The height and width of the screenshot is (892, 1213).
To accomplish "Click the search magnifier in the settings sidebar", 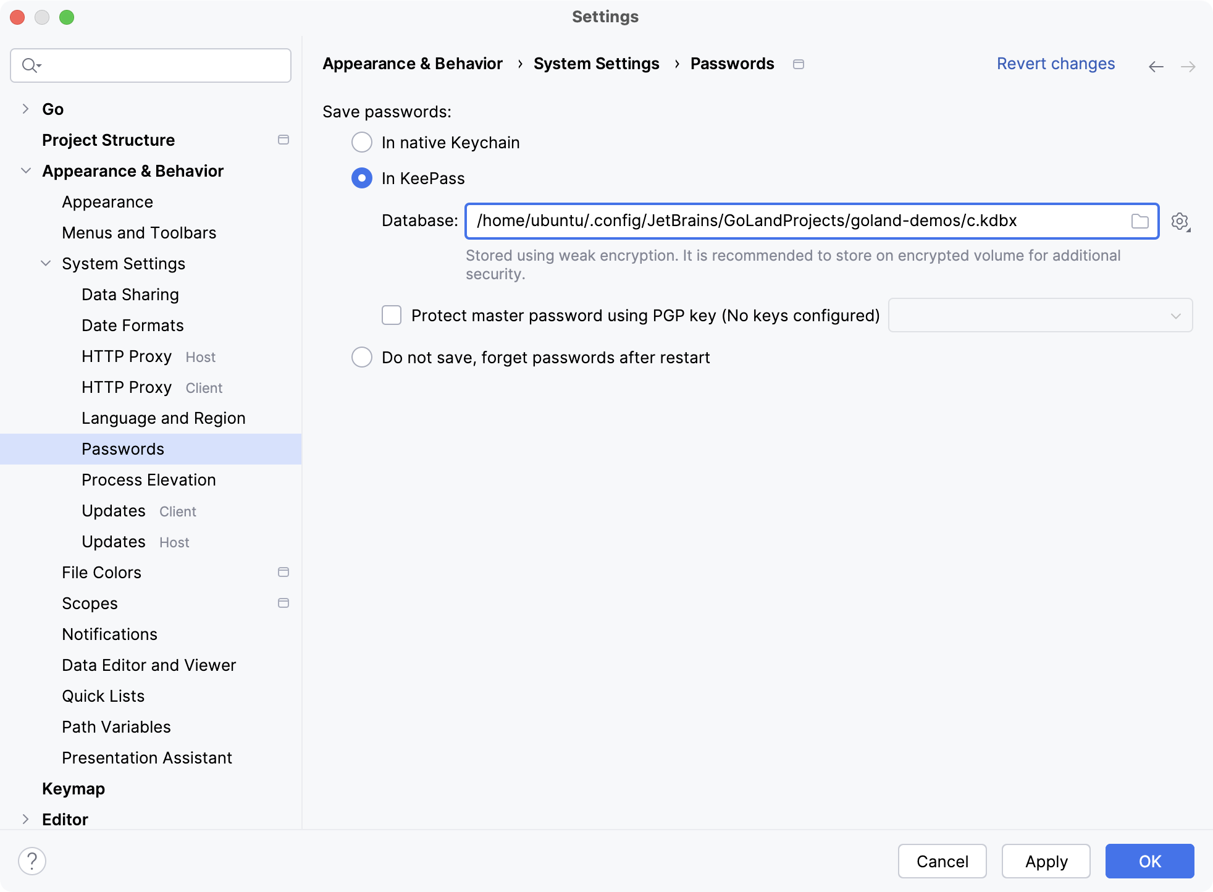I will 30,65.
